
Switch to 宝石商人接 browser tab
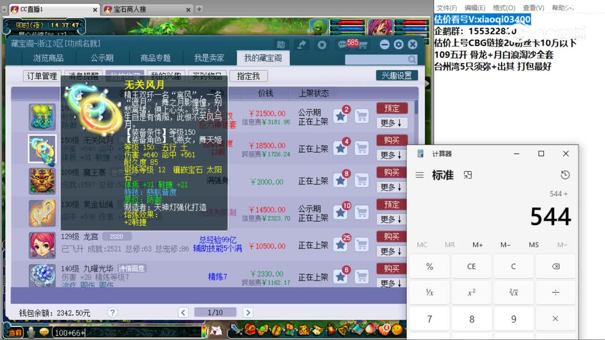tap(147, 9)
